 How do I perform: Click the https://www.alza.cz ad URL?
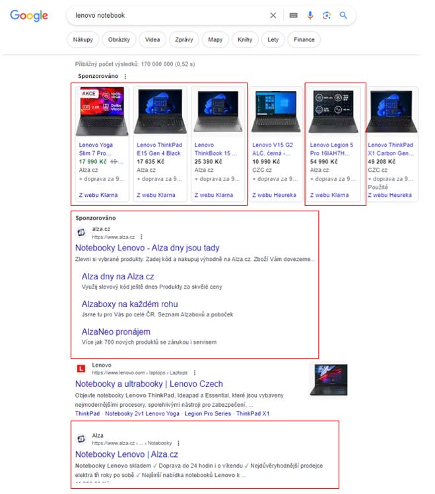(113, 237)
